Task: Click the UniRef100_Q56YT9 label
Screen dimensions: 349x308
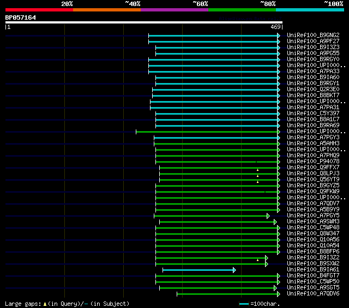Action: (x=313, y=180)
